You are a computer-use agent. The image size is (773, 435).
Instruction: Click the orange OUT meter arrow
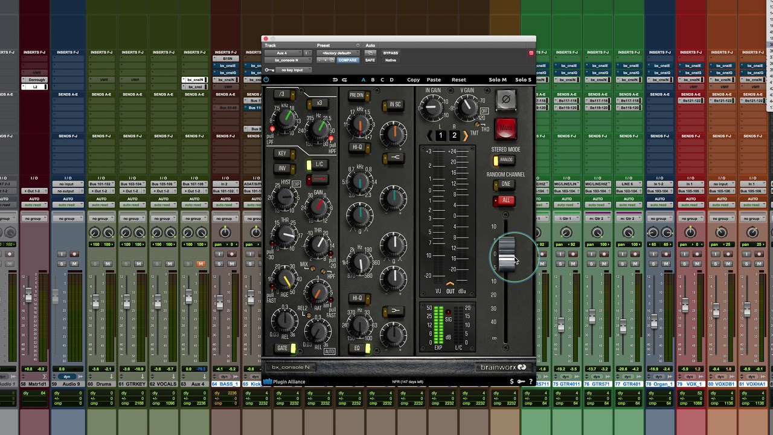click(450, 284)
